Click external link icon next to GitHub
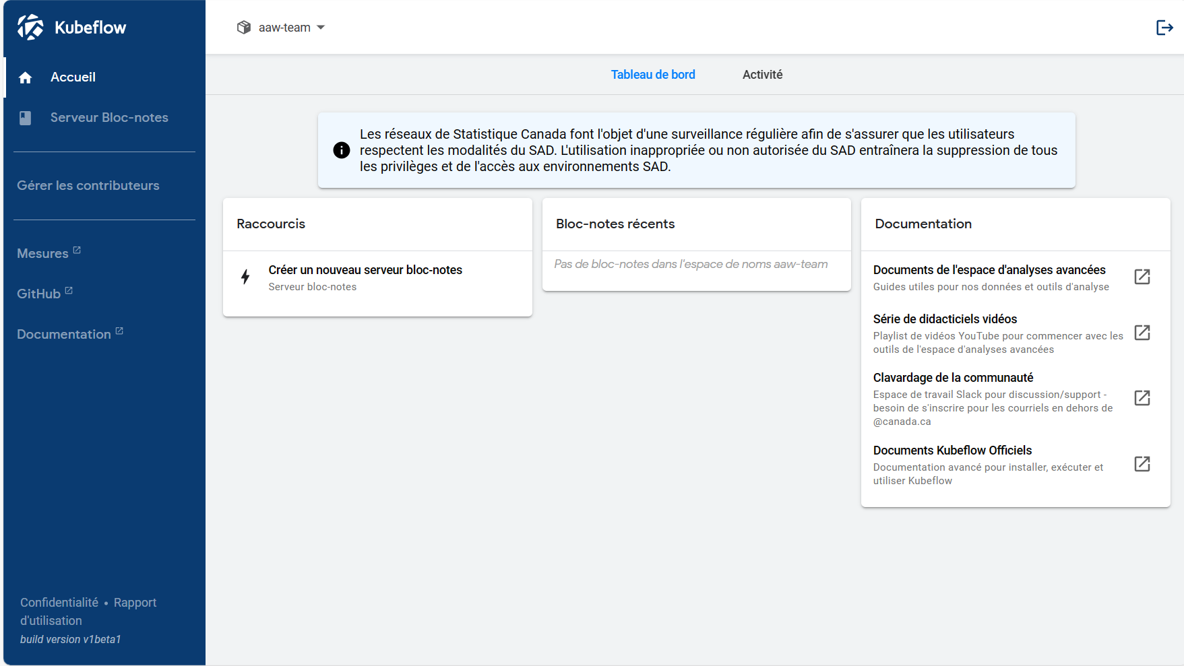The width and height of the screenshot is (1184, 666). point(69,290)
